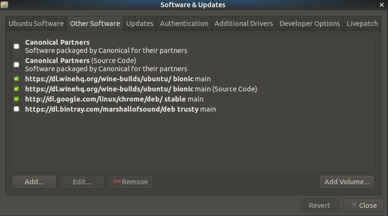This screenshot has height=216, width=388.
Task: Switch to the Ubuntu Software tab
Action: coord(36,23)
